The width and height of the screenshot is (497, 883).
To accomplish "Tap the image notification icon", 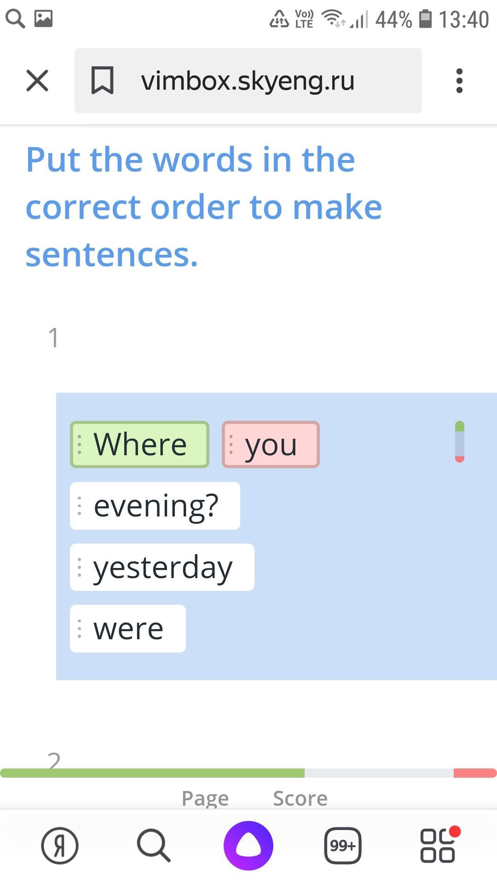I will pyautogui.click(x=44, y=19).
